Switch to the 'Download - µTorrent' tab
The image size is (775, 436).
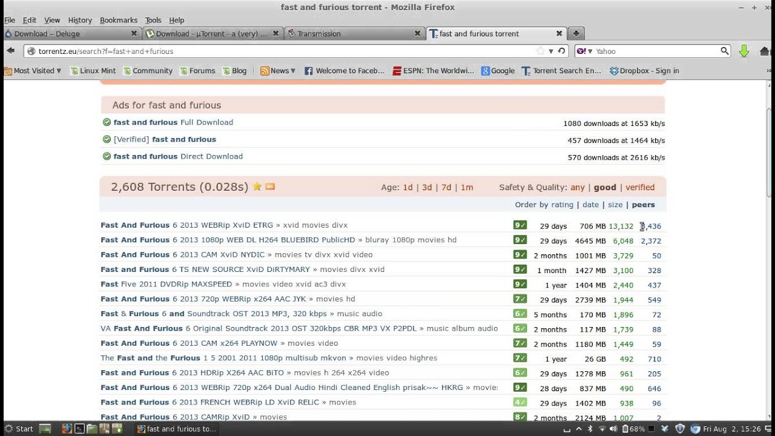[213, 33]
